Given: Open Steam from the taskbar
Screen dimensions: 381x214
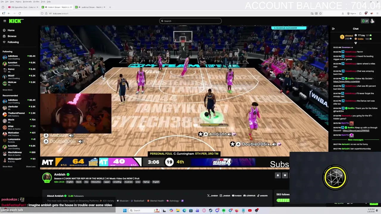Looking at the screenshot, I should pyautogui.click(x=210, y=210).
